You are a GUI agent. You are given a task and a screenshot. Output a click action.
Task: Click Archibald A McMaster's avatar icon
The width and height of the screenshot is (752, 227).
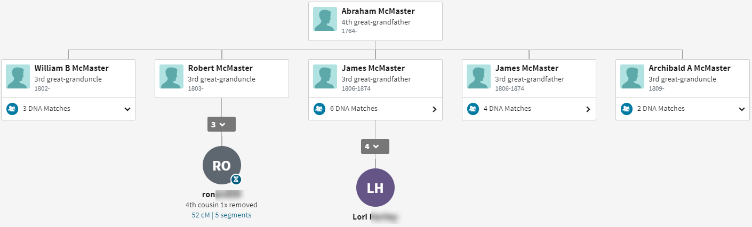click(632, 77)
